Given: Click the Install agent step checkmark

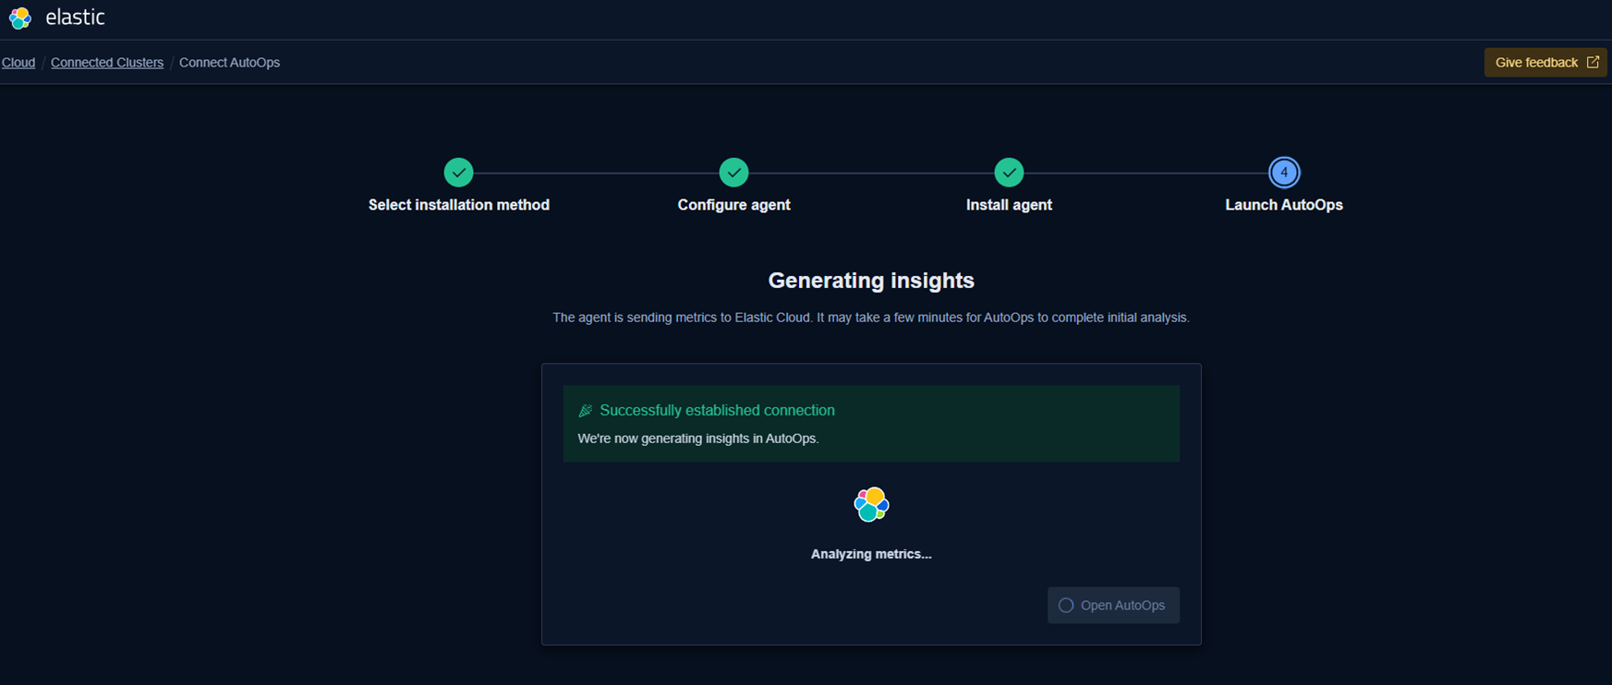Looking at the screenshot, I should point(1009,173).
